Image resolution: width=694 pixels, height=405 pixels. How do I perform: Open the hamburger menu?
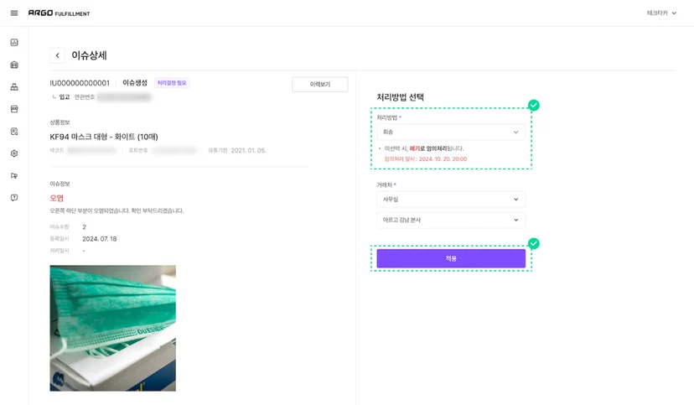click(14, 13)
